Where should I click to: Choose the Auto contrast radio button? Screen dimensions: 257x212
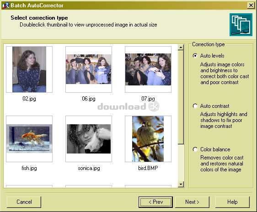195,106
